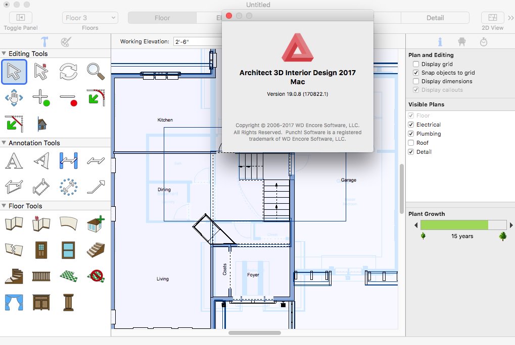Select the Text letter A annotation tool
Image resolution: width=515 pixels, height=345 pixels.
[x=14, y=160]
